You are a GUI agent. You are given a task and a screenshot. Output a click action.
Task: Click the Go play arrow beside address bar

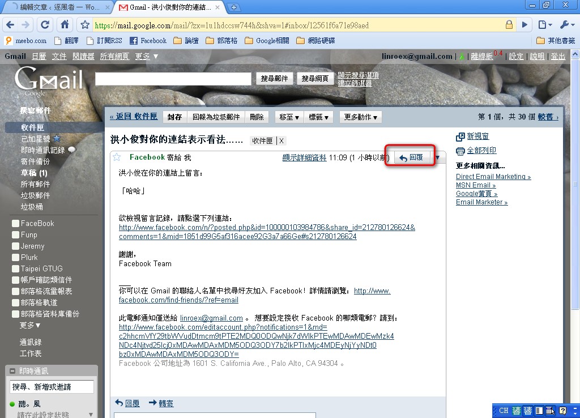tap(524, 25)
